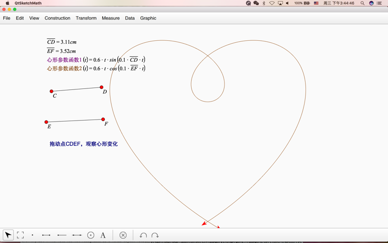Screen dimensions: 388x243
Task: Open the Construction menu
Action: click(x=57, y=18)
